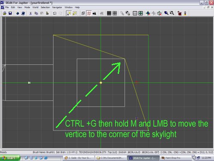
Task: Select the zoom magnifier toolbar icon
Action: [166, 13]
